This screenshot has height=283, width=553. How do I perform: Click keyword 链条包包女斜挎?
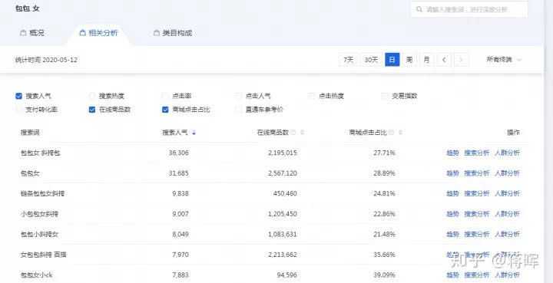pyautogui.click(x=43, y=193)
